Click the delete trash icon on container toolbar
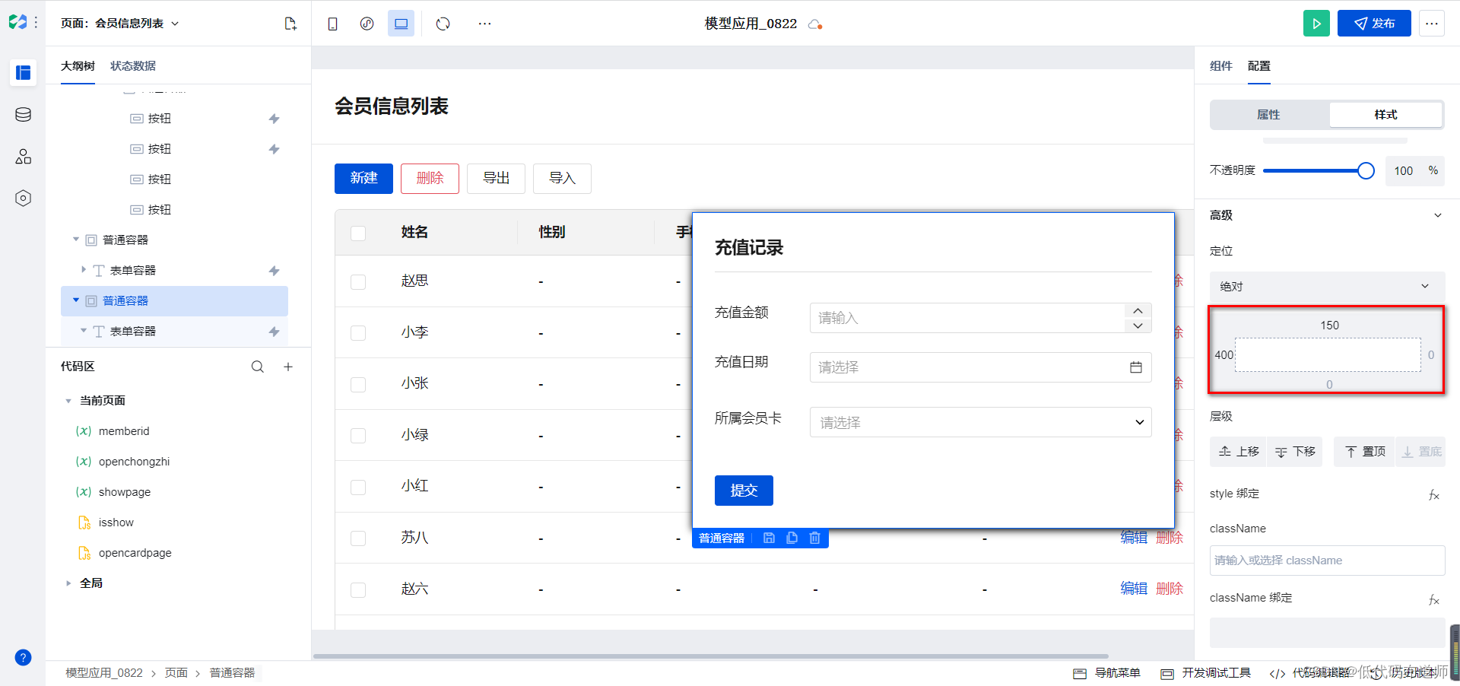The height and width of the screenshot is (686, 1460). click(x=814, y=538)
